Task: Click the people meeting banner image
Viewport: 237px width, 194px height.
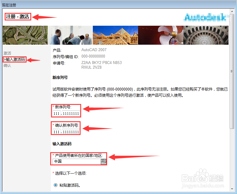Action: tap(70, 35)
